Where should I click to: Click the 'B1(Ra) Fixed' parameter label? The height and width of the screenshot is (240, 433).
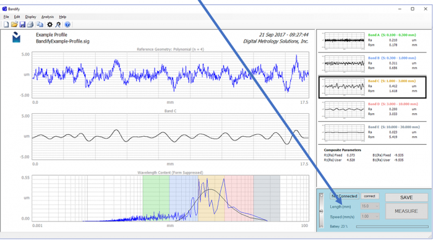coord(382,155)
